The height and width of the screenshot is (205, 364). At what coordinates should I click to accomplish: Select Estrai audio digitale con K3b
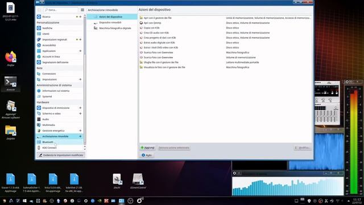tap(225, 43)
